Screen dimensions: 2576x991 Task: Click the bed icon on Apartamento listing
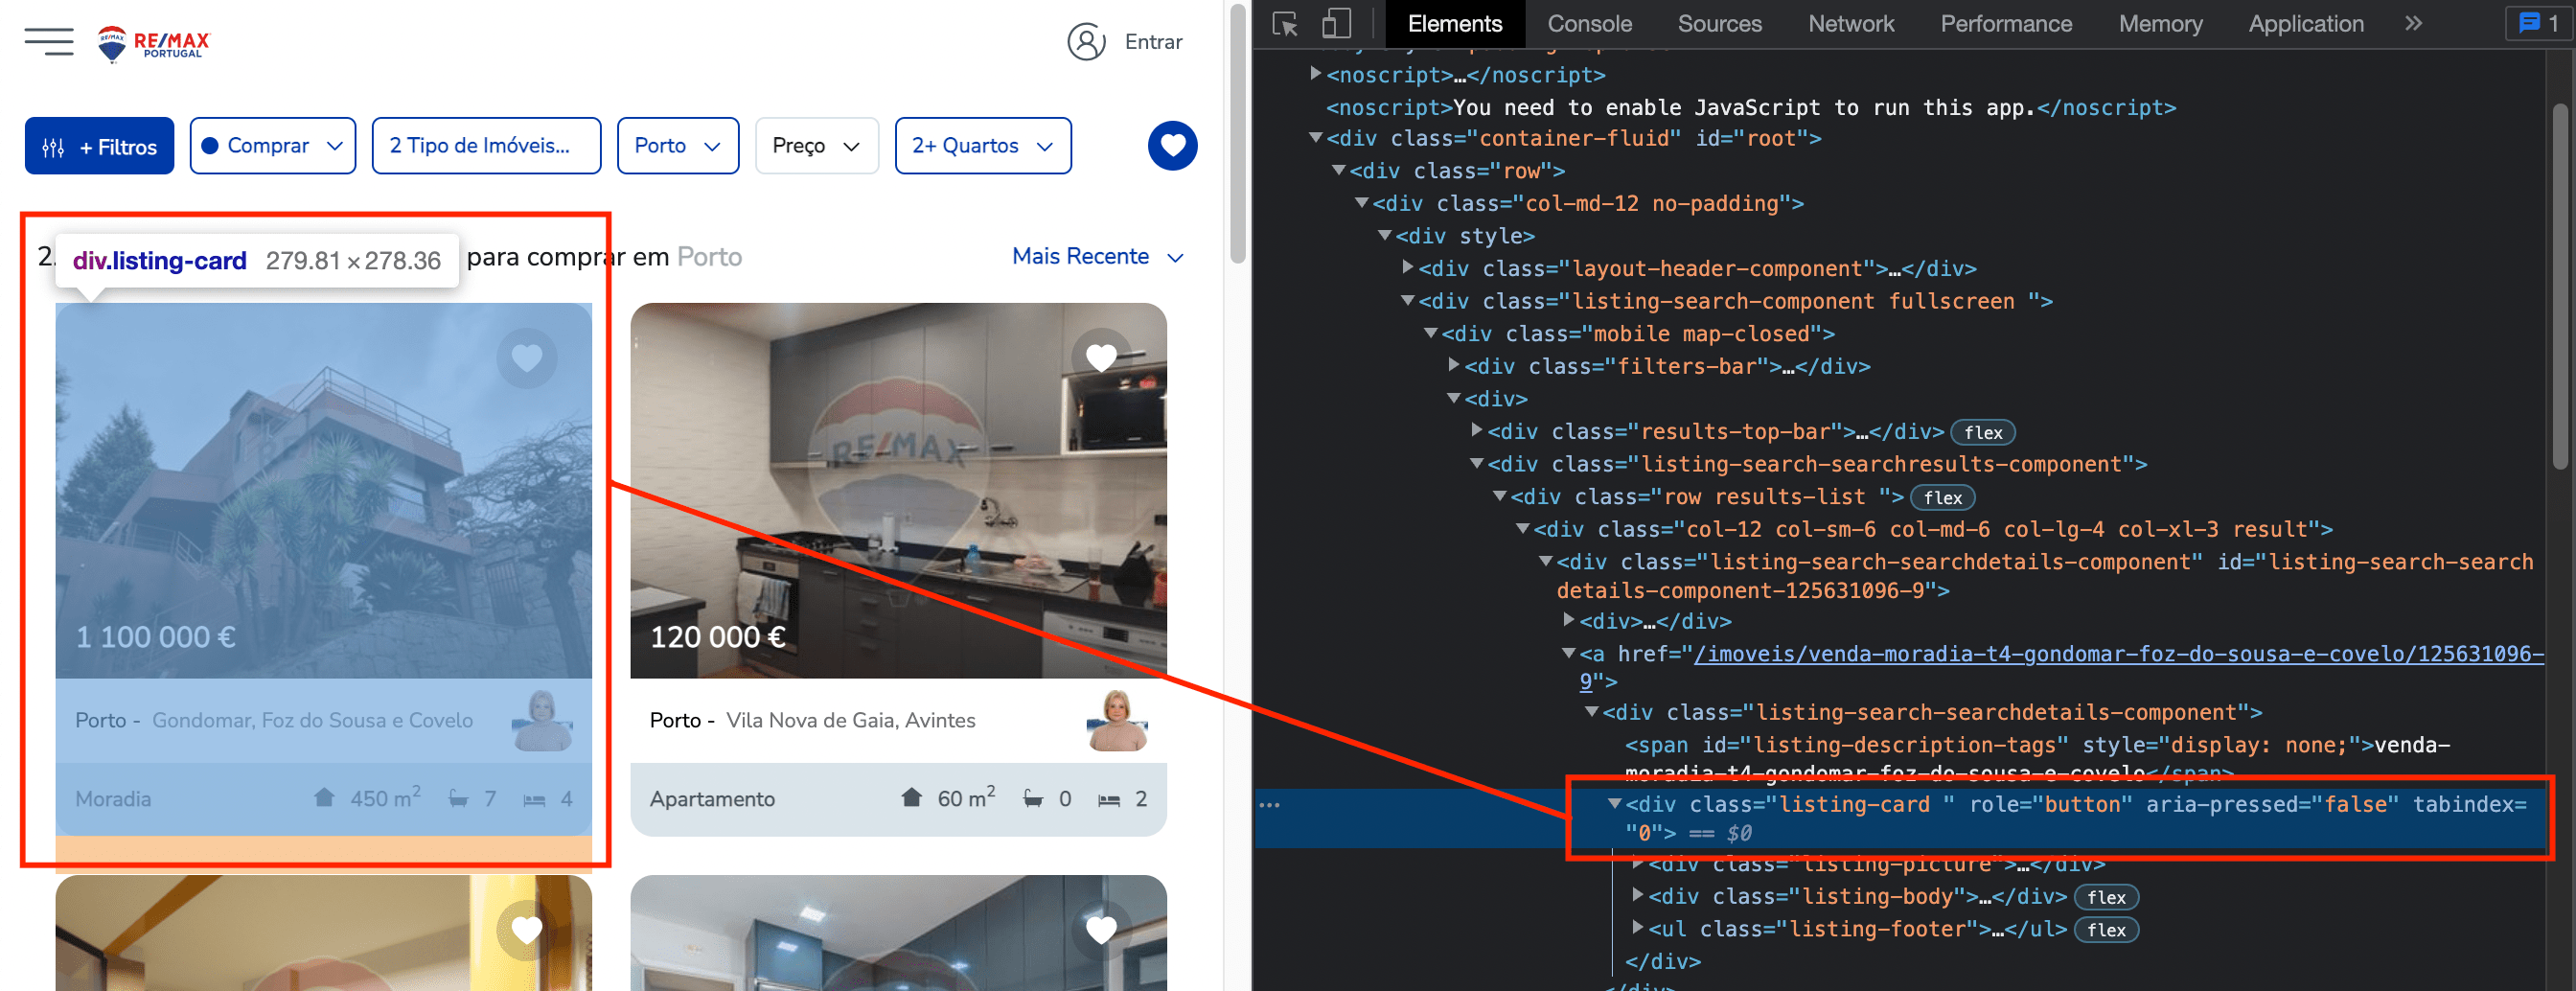(x=1108, y=799)
